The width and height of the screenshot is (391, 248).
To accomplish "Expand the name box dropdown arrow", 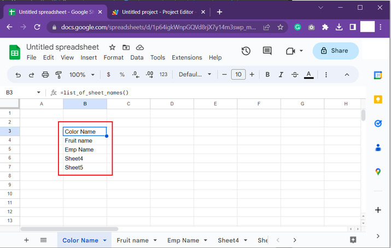I will tap(39, 93).
